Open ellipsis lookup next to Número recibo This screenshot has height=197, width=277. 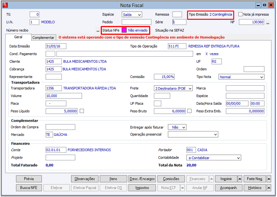pos(98,30)
